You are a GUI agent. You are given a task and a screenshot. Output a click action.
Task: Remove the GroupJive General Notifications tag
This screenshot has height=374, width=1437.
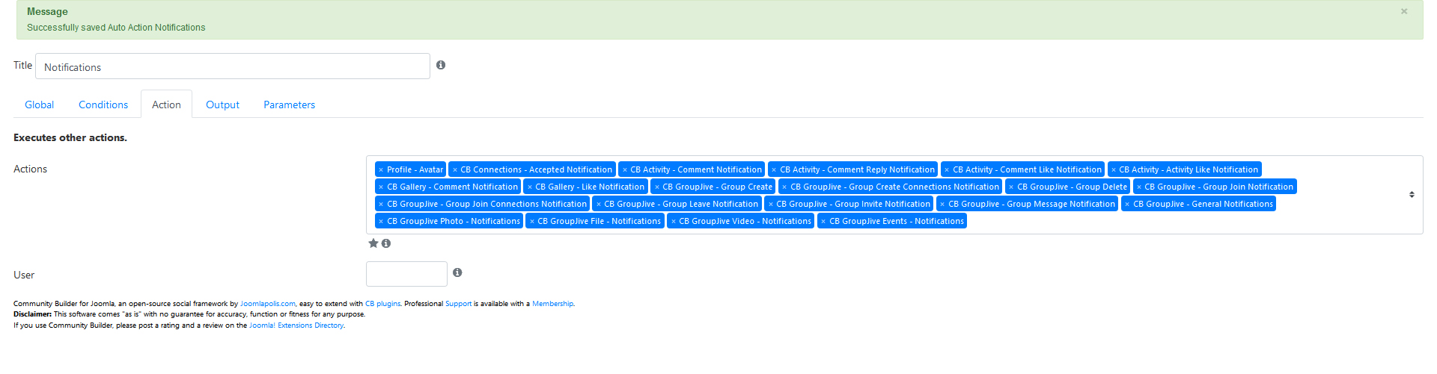pyautogui.click(x=1127, y=205)
